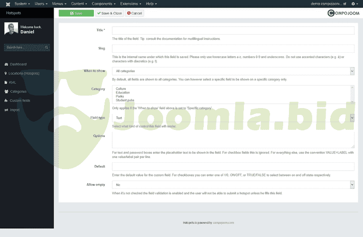Click into the Title input field
The width and height of the screenshot is (363, 237).
point(233,31)
